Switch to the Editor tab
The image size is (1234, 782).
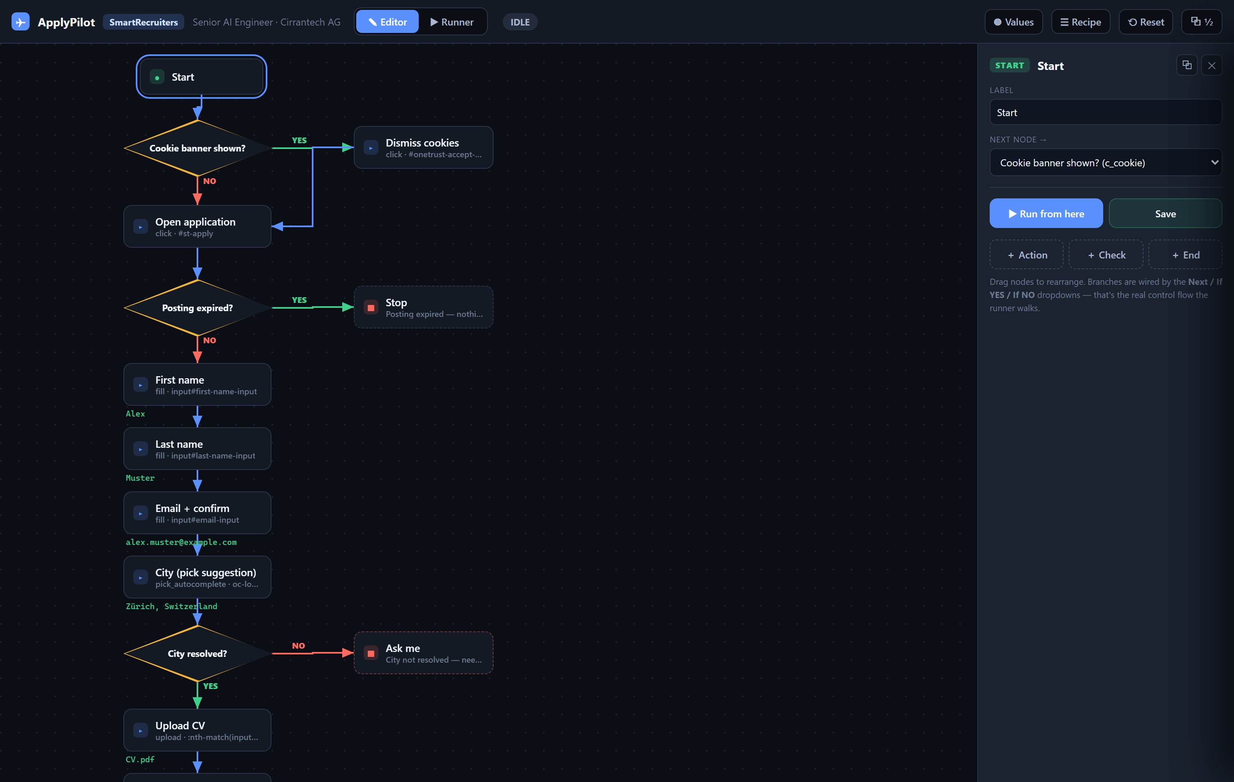(387, 22)
